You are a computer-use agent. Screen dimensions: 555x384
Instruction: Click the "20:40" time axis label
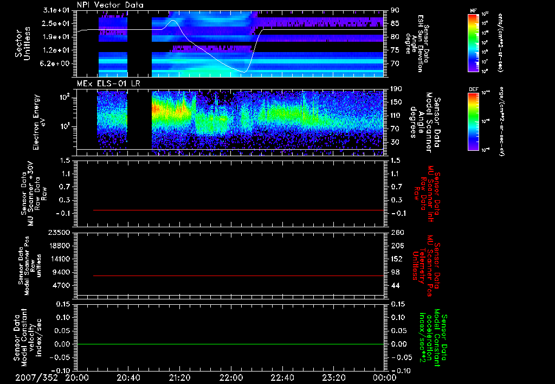128,377
